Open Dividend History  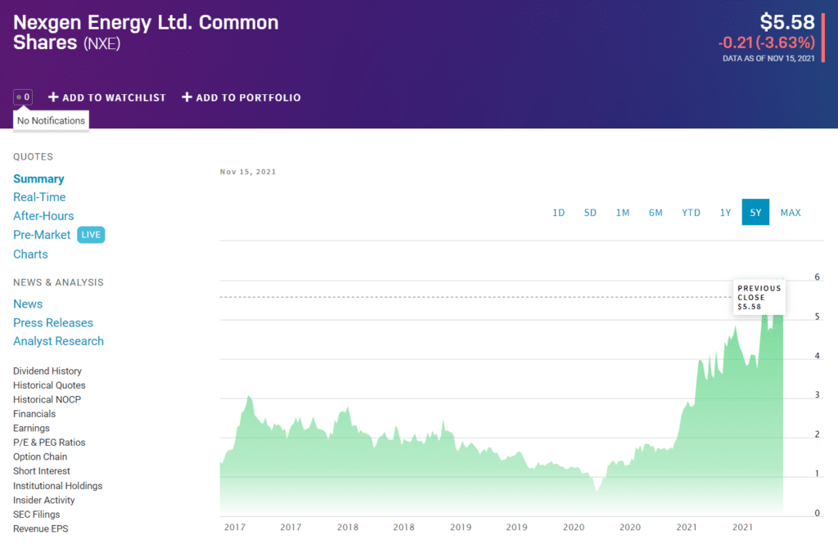coord(47,371)
